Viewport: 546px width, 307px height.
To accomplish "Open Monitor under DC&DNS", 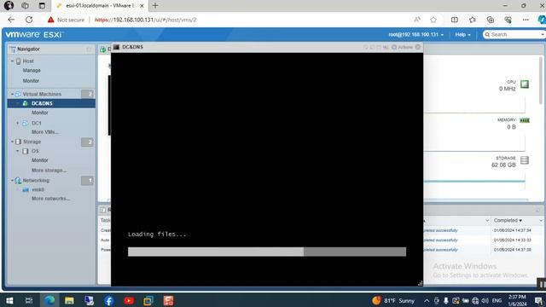I will click(40, 113).
